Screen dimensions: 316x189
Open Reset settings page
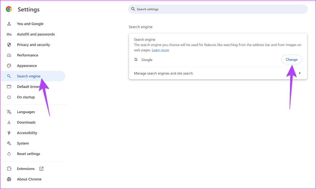[x=28, y=154]
